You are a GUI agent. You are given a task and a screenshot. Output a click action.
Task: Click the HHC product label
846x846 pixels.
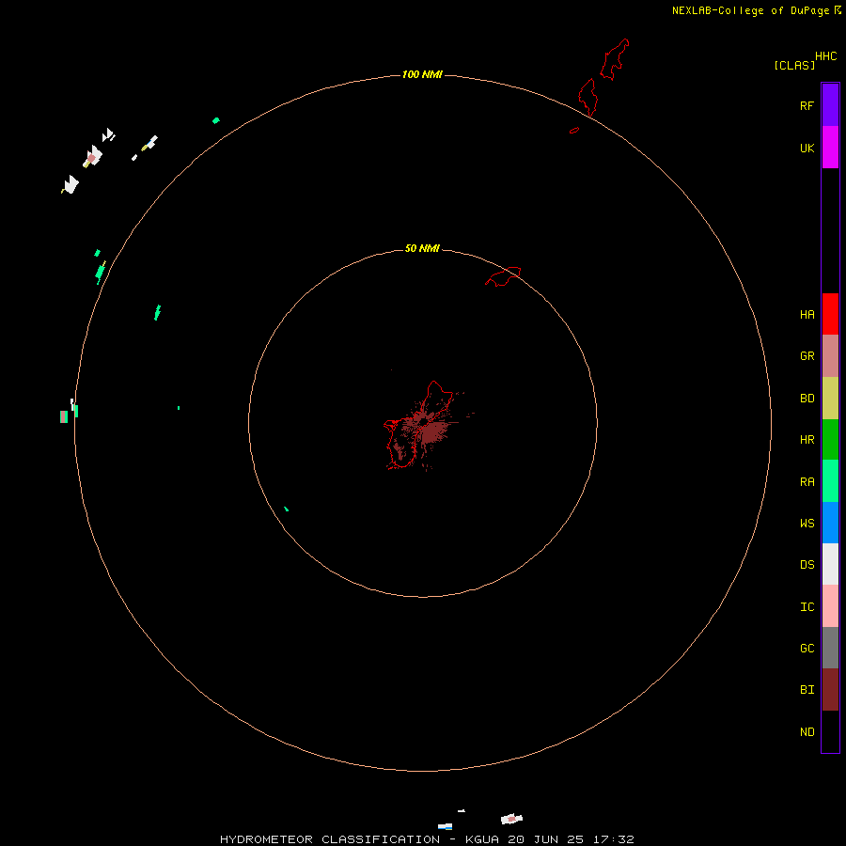pyautogui.click(x=825, y=56)
